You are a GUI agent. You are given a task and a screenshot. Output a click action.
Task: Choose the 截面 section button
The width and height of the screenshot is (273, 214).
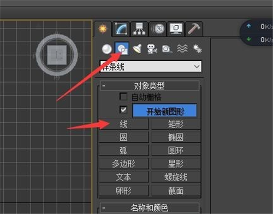click(176, 191)
